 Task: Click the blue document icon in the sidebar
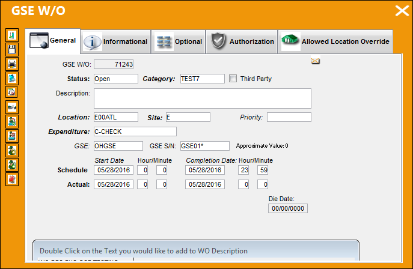point(12,79)
